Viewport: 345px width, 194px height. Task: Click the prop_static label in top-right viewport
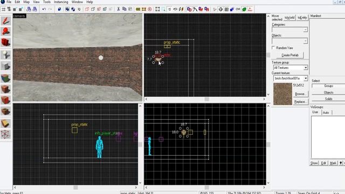coord(171,42)
